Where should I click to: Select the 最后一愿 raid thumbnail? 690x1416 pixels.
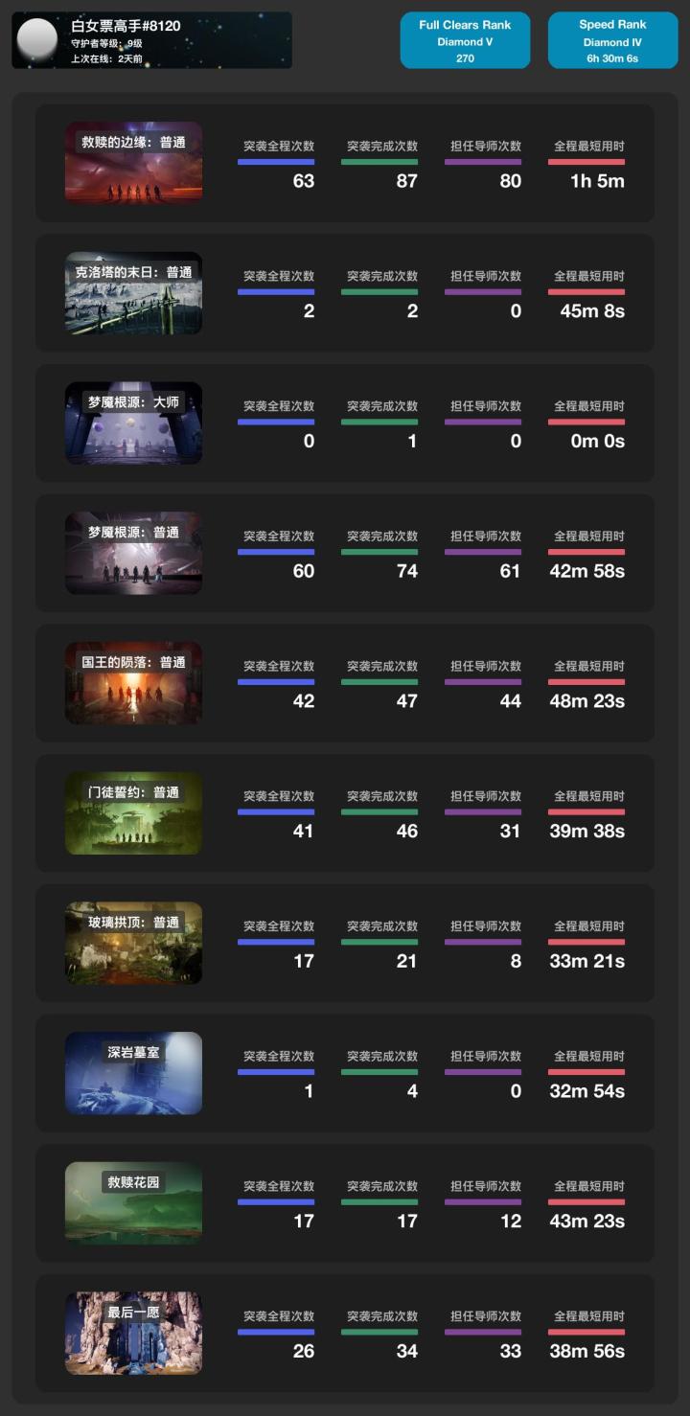(x=133, y=1334)
